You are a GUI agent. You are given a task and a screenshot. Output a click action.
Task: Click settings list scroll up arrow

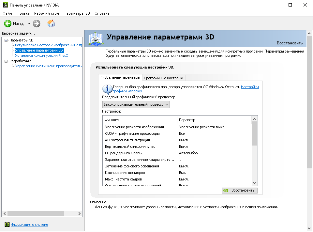pos(254,119)
